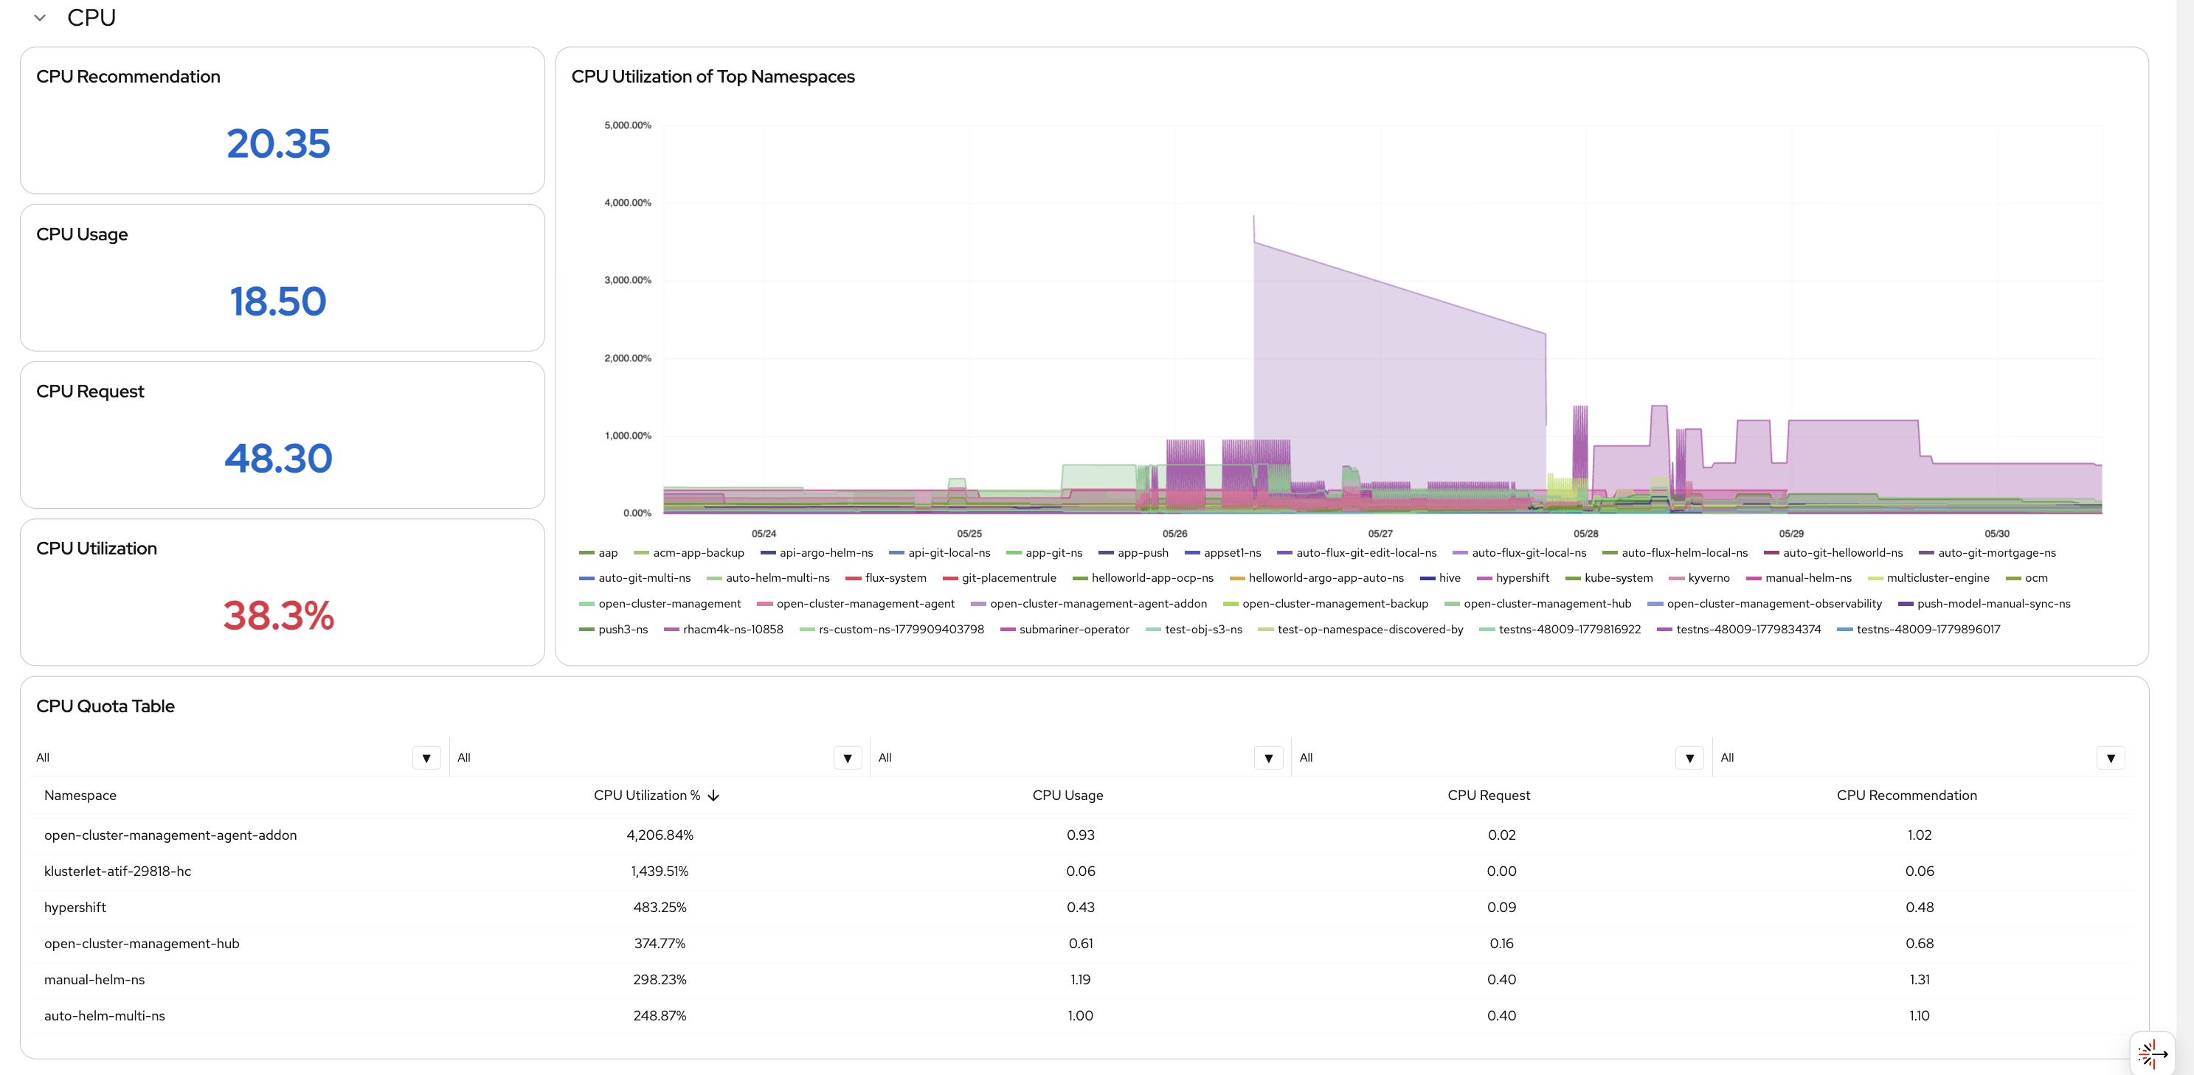The height and width of the screenshot is (1075, 2194).
Task: Toggle the acm-app-backup legend series
Action: pos(689,552)
